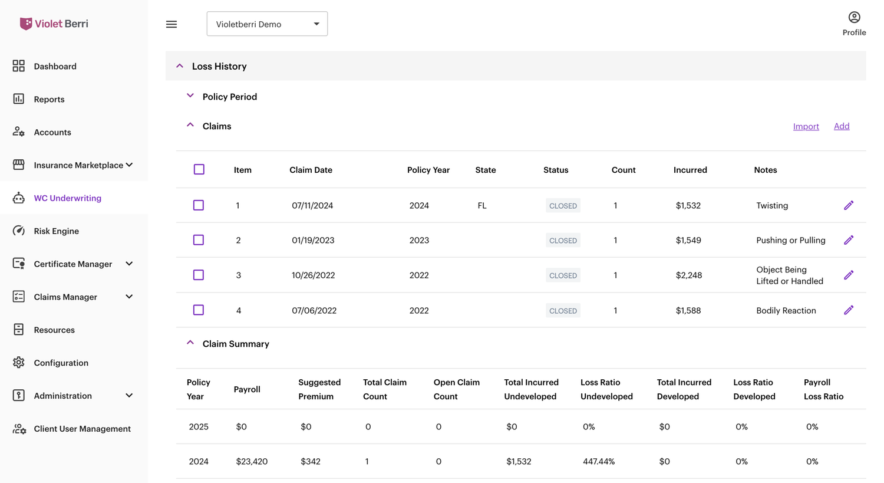Check the claim item 1 checkbox

coord(199,205)
